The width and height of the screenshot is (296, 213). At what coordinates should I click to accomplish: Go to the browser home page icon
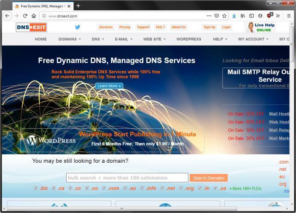click(x=34, y=16)
